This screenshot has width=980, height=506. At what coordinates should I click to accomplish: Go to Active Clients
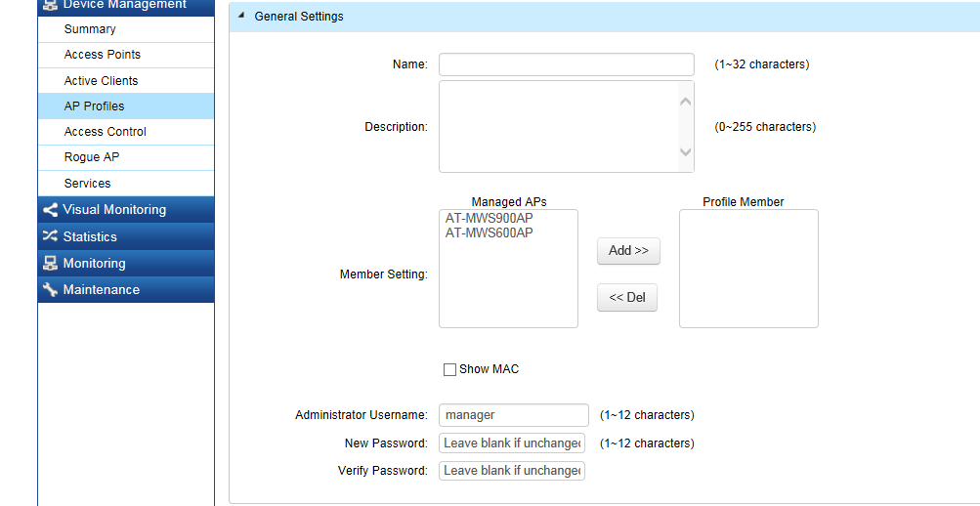(x=102, y=81)
